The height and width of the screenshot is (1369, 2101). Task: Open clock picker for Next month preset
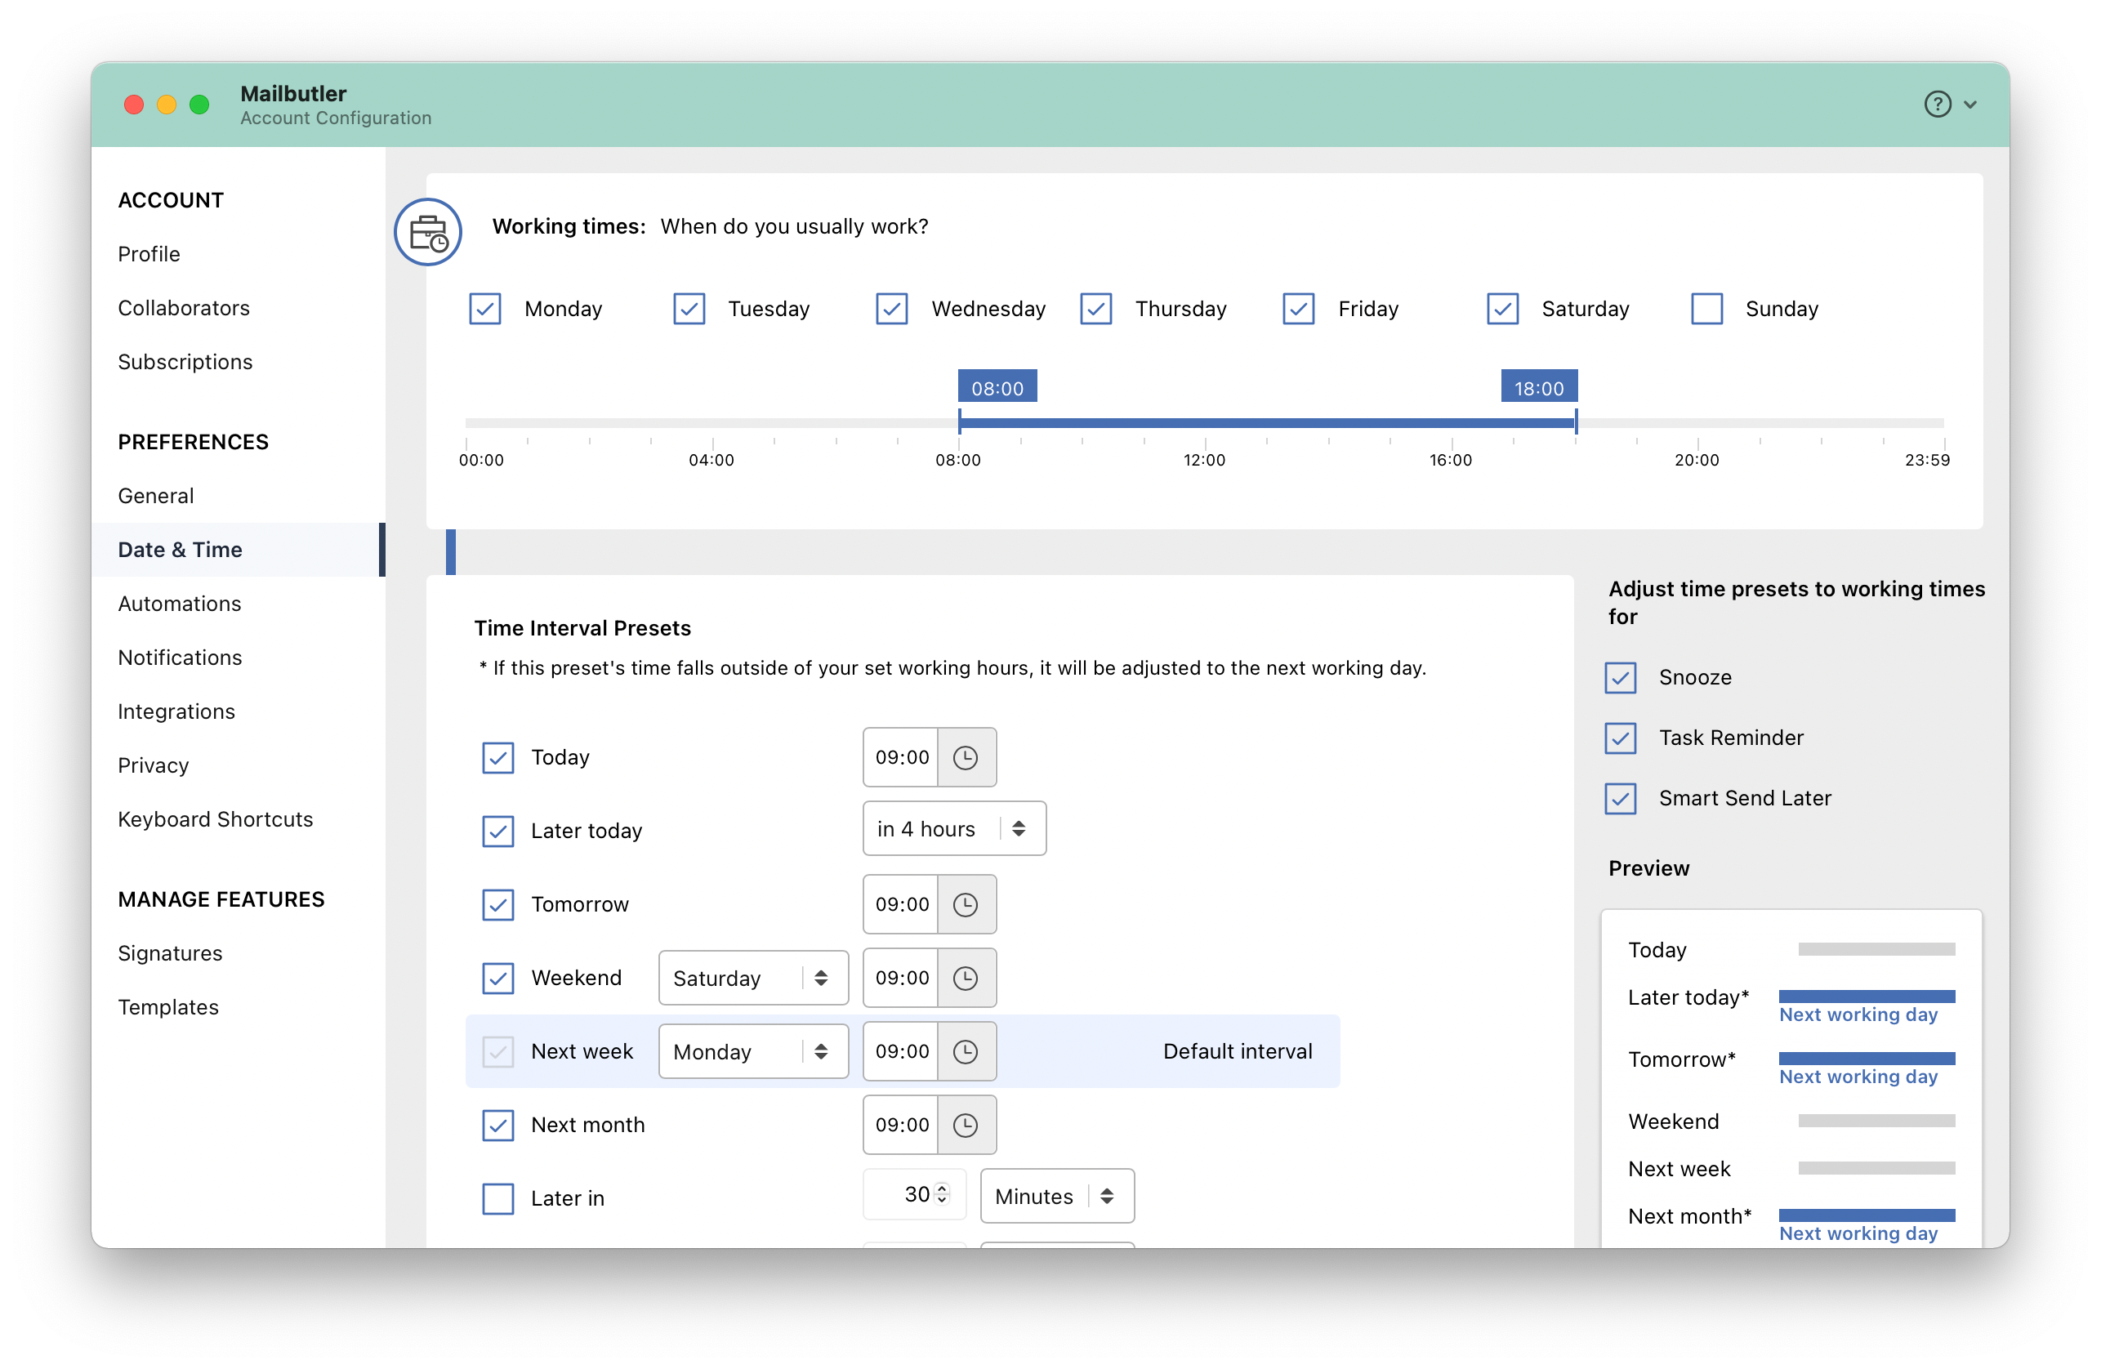tap(966, 1126)
